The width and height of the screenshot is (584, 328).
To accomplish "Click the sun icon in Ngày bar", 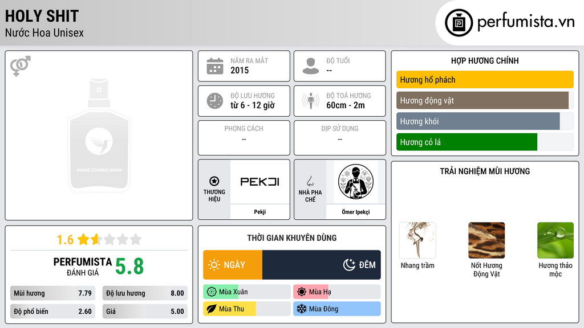I will pos(214,265).
